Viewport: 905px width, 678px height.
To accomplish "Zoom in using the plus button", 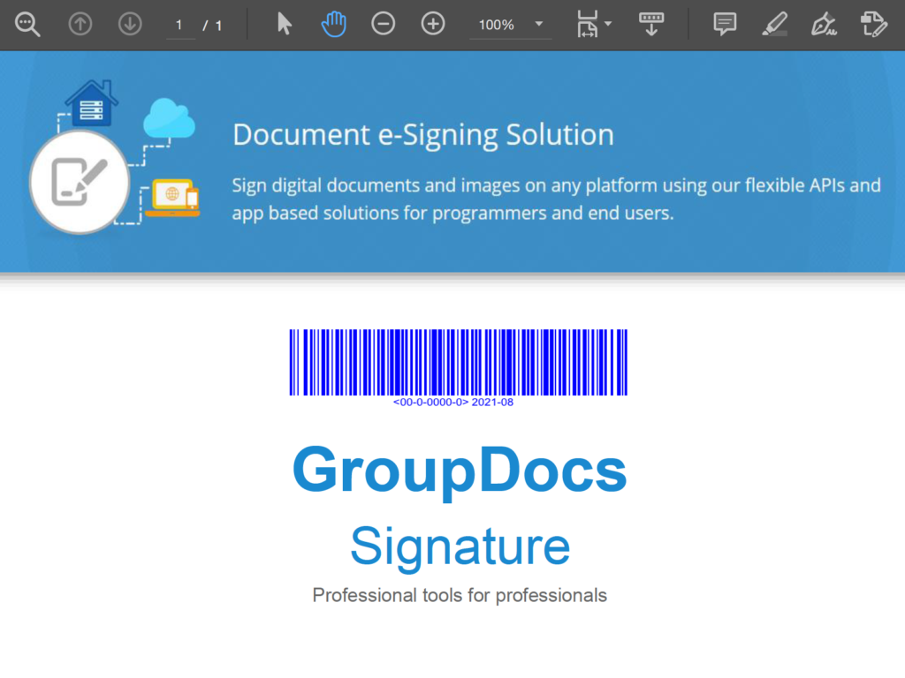I will [432, 25].
